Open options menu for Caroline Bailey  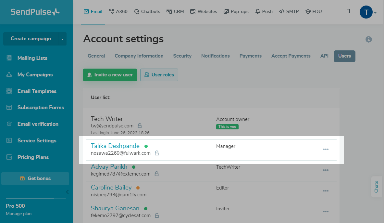[326, 191]
